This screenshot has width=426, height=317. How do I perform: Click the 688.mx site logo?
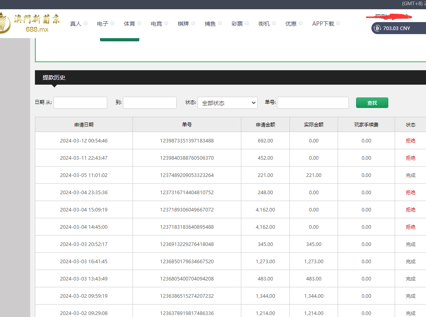click(30, 23)
